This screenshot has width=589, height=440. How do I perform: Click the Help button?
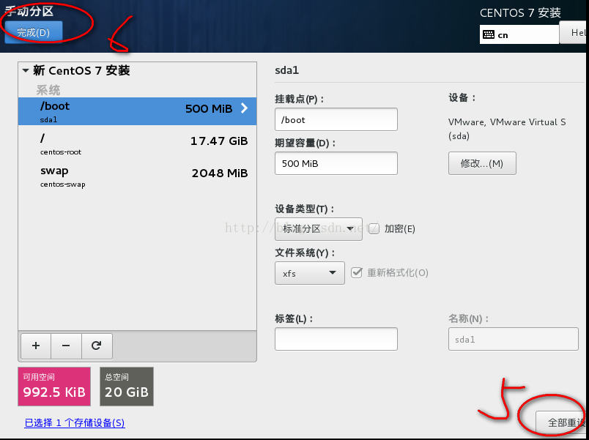tap(574, 33)
